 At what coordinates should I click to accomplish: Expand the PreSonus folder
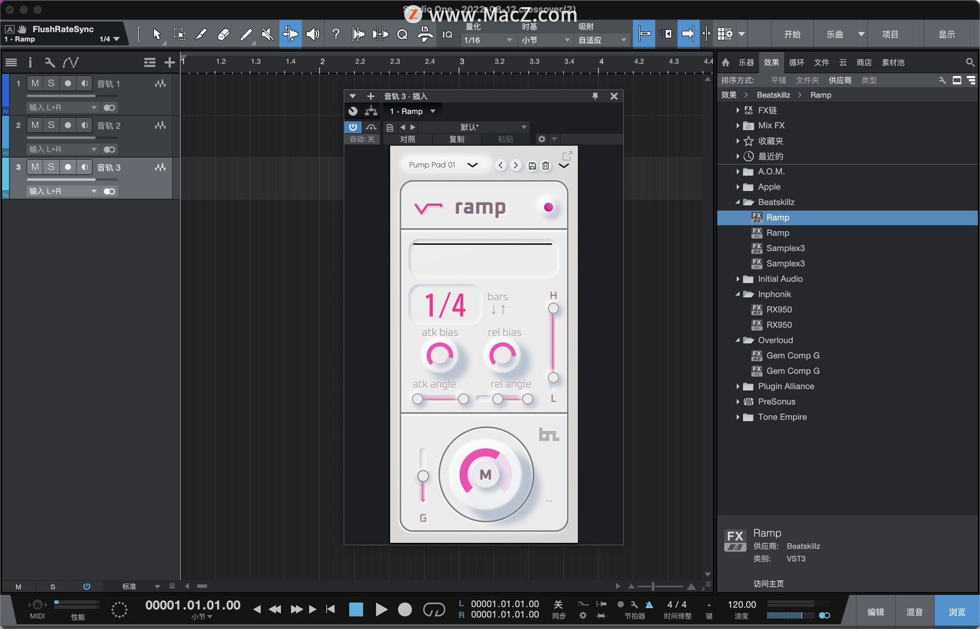(x=738, y=402)
